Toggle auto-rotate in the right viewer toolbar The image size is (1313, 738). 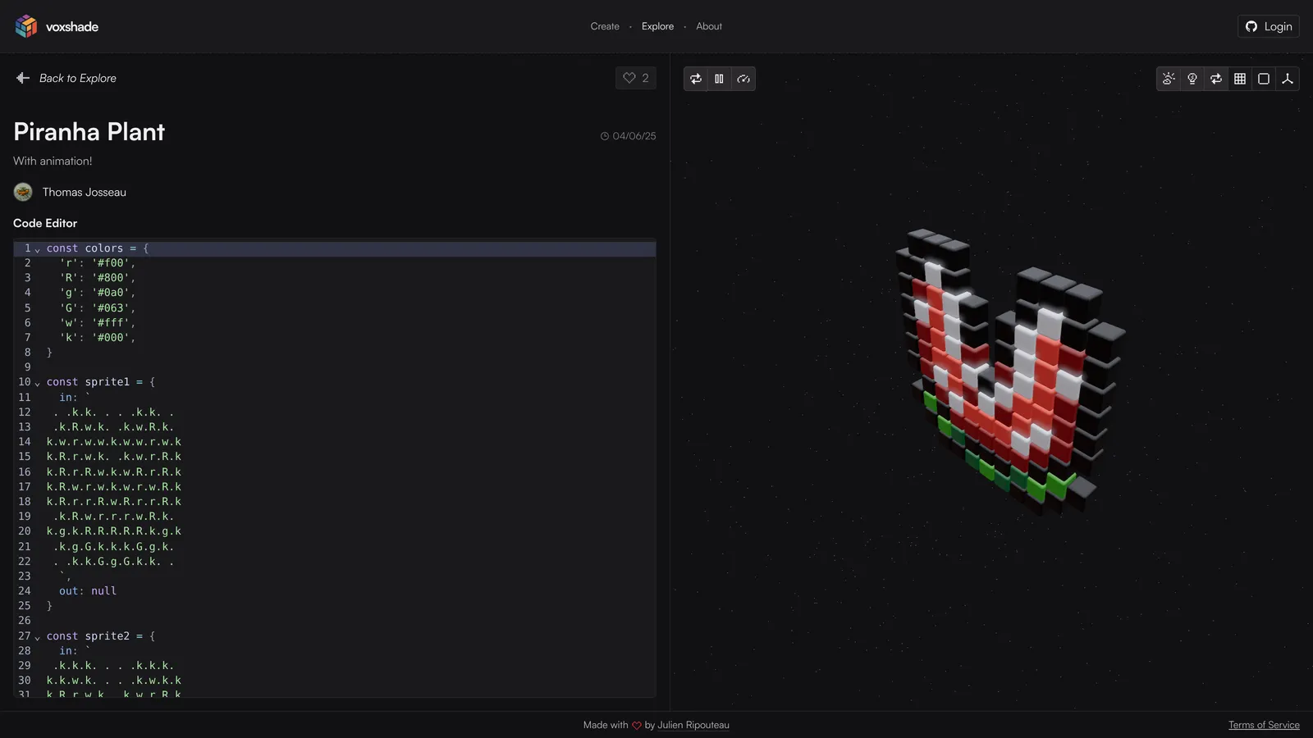point(1216,79)
